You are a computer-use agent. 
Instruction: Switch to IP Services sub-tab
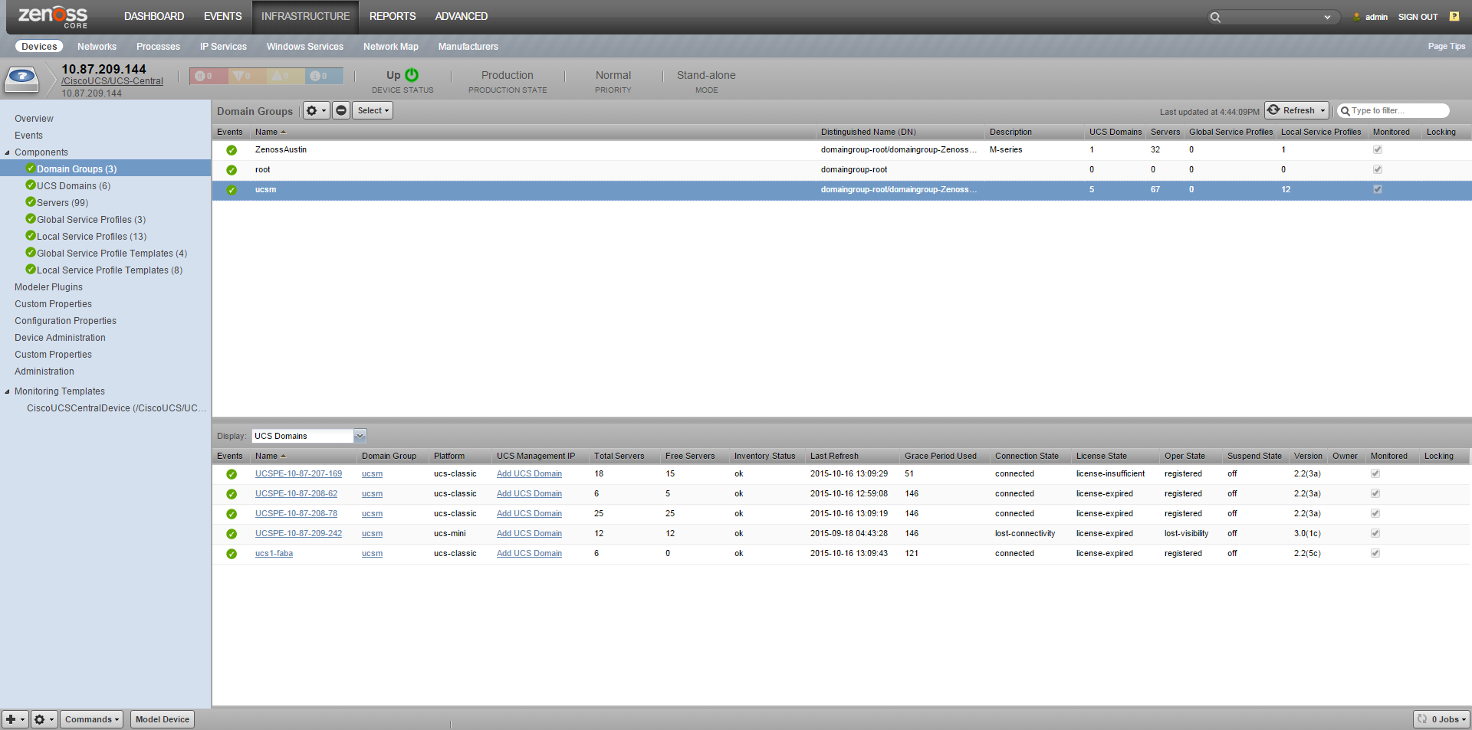click(x=223, y=47)
